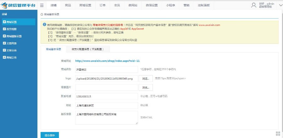
Task: Click the 支持HTML hint text
Action: 146,118
